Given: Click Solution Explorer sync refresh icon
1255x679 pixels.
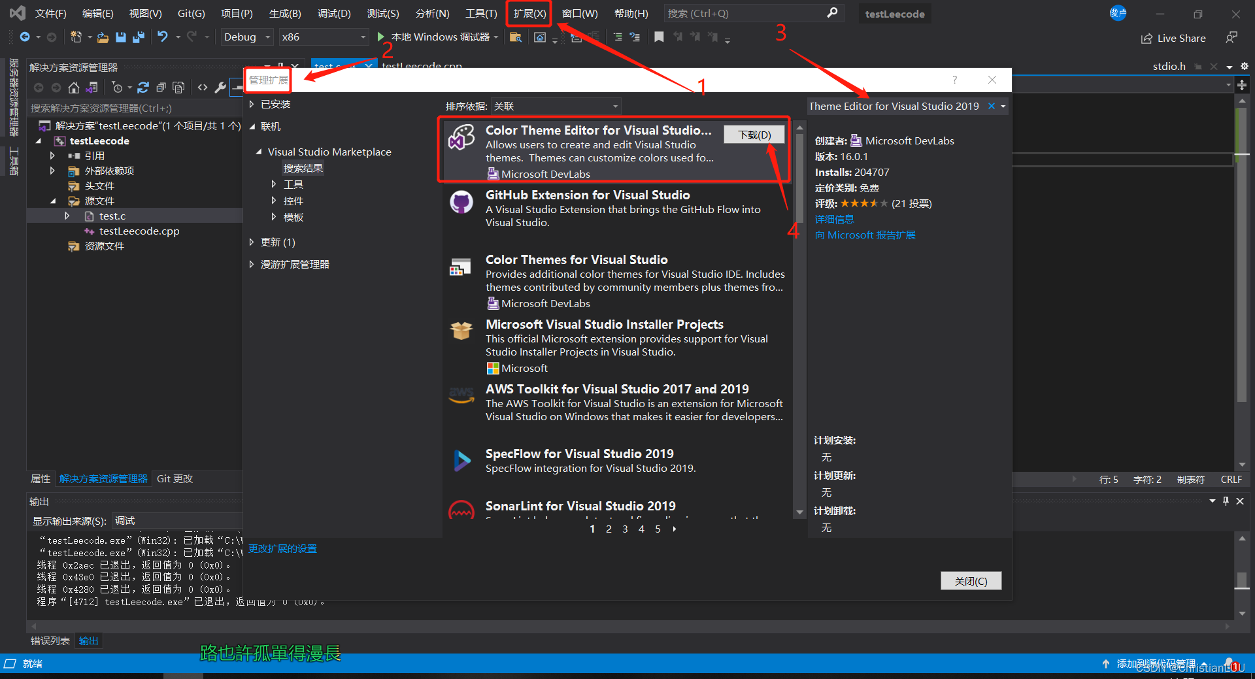Looking at the screenshot, I should 143,88.
